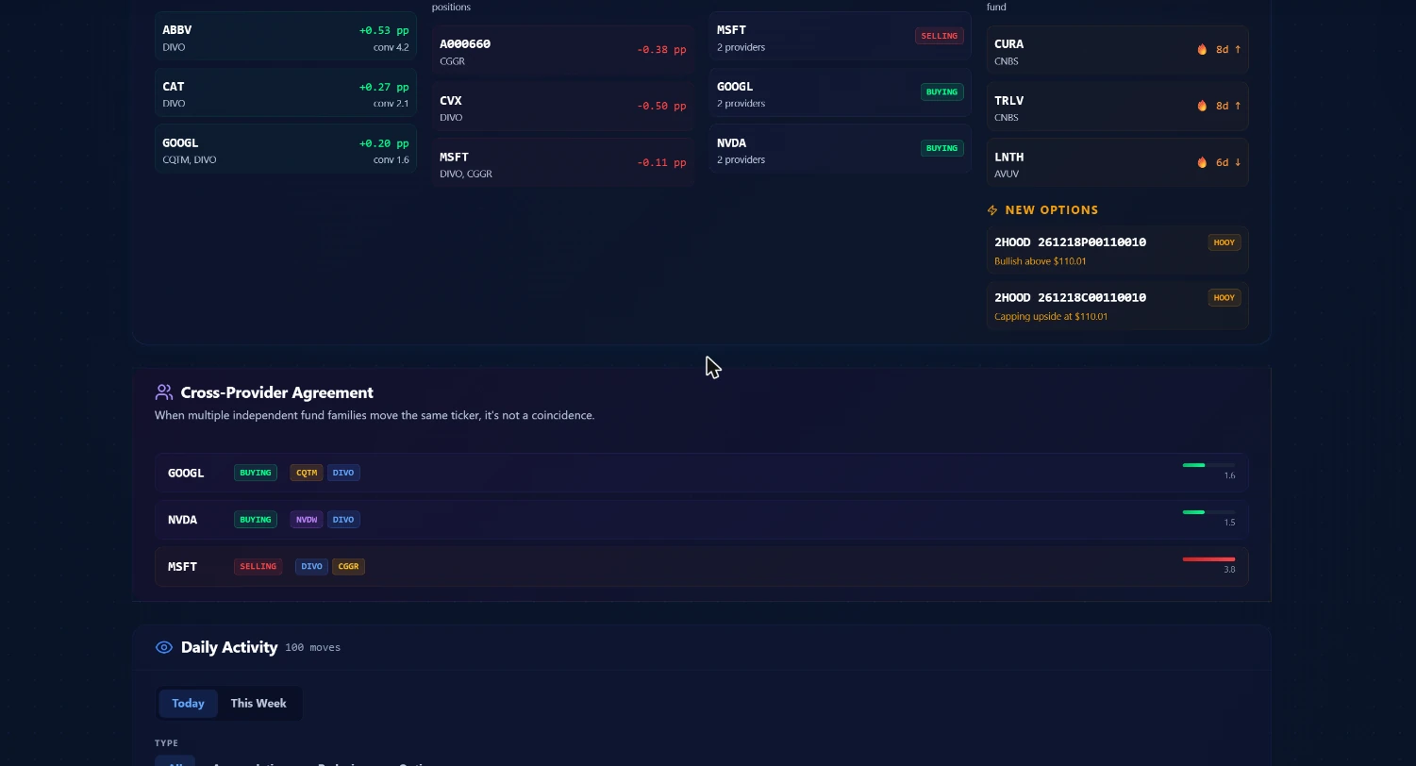Click the flame icon on the CURA row
This screenshot has height=766, width=1416.
click(1202, 49)
